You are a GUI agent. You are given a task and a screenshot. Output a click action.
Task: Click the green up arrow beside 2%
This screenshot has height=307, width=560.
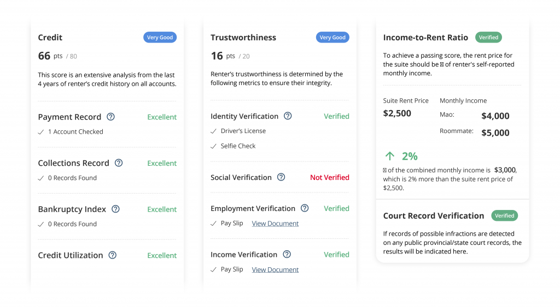(x=389, y=156)
